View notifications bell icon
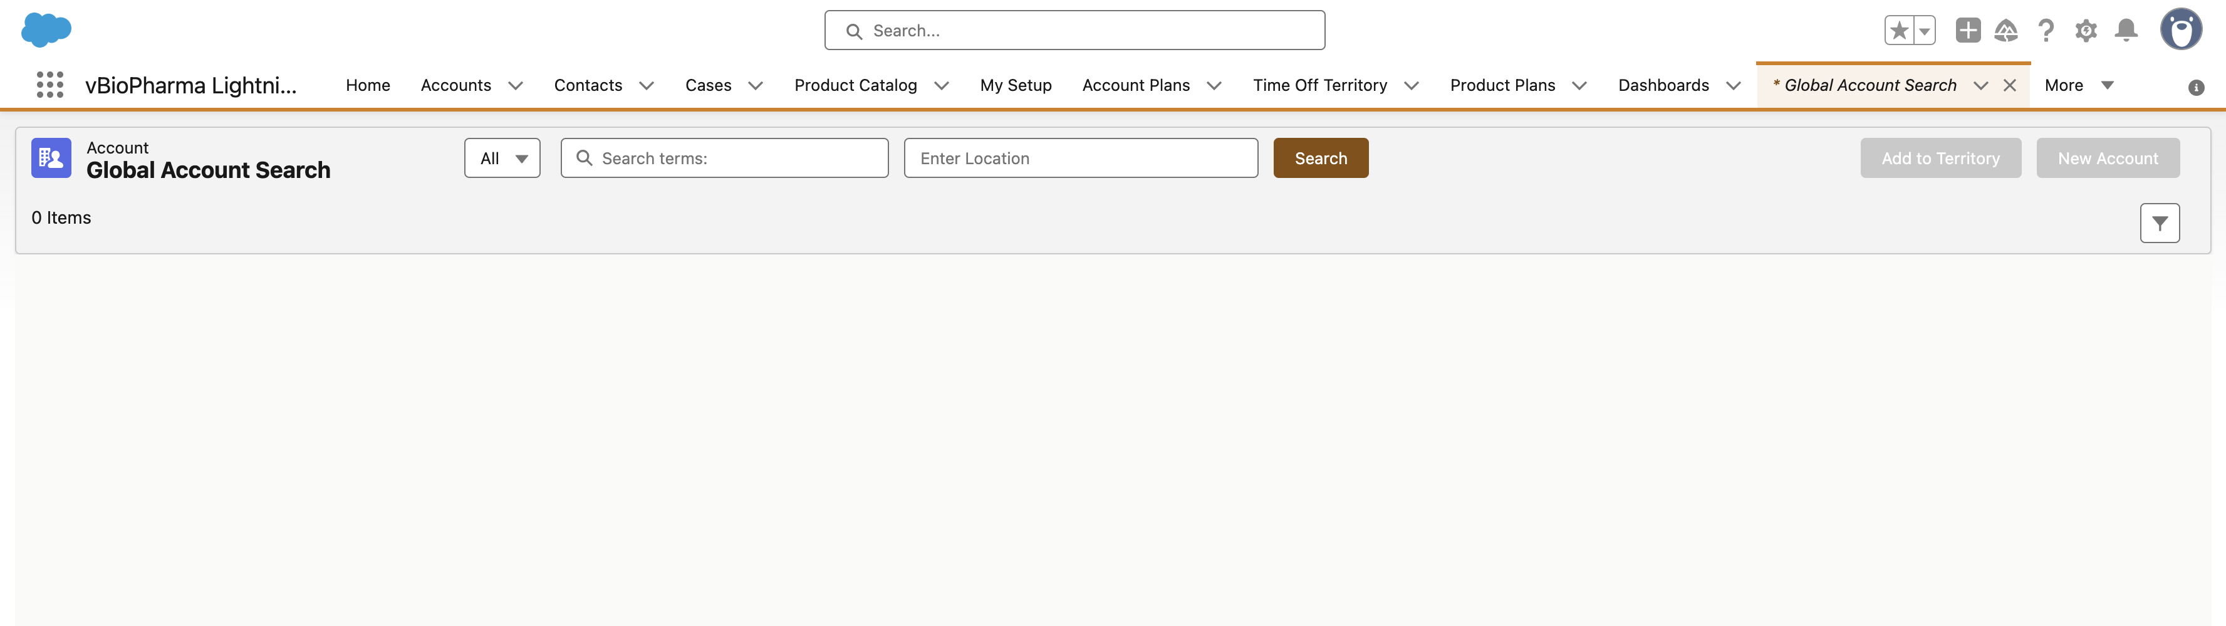 [x=2126, y=31]
